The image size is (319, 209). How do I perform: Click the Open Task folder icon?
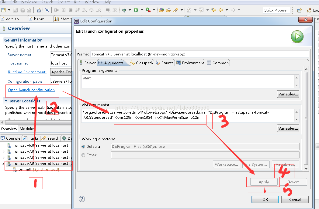(168, 10)
